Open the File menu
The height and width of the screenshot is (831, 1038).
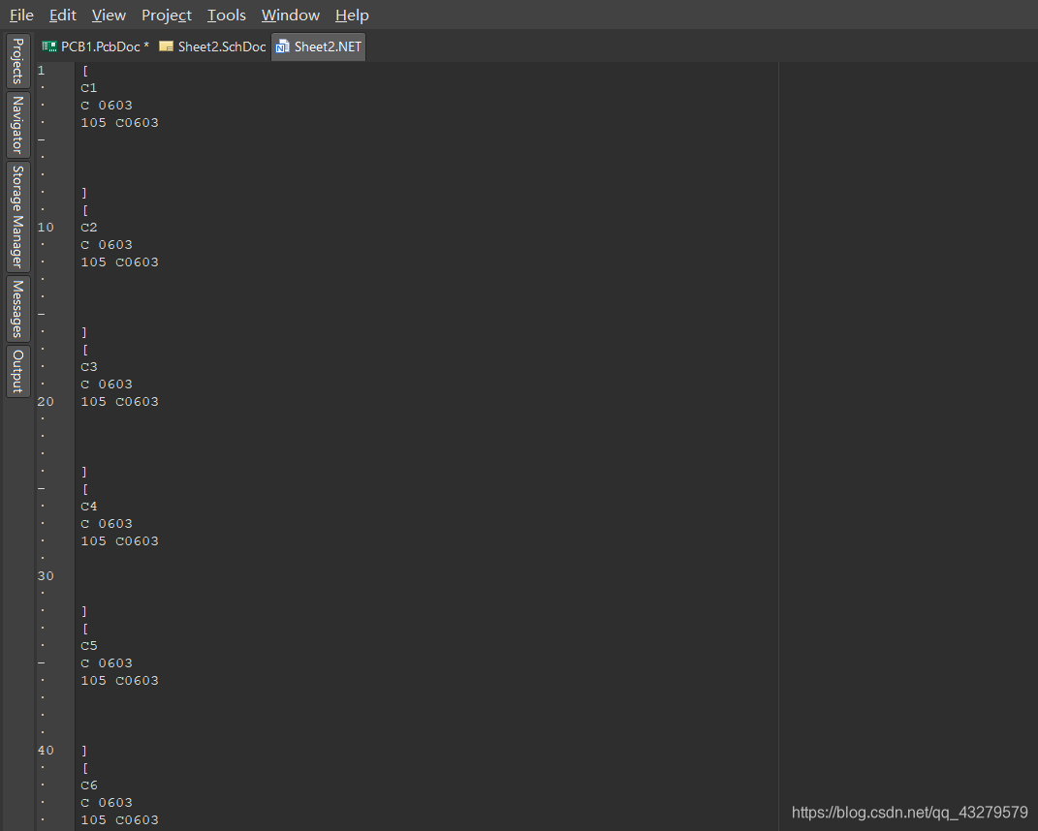pos(21,15)
